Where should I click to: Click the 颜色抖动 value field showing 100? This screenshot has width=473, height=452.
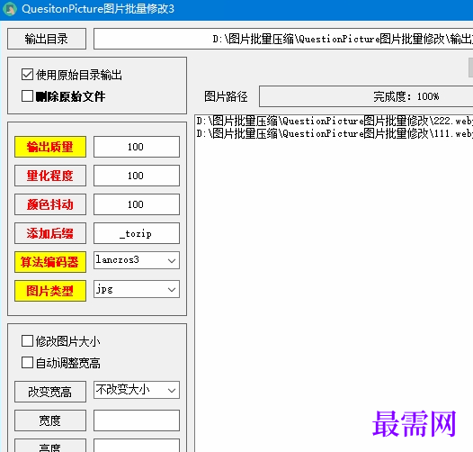(137, 204)
